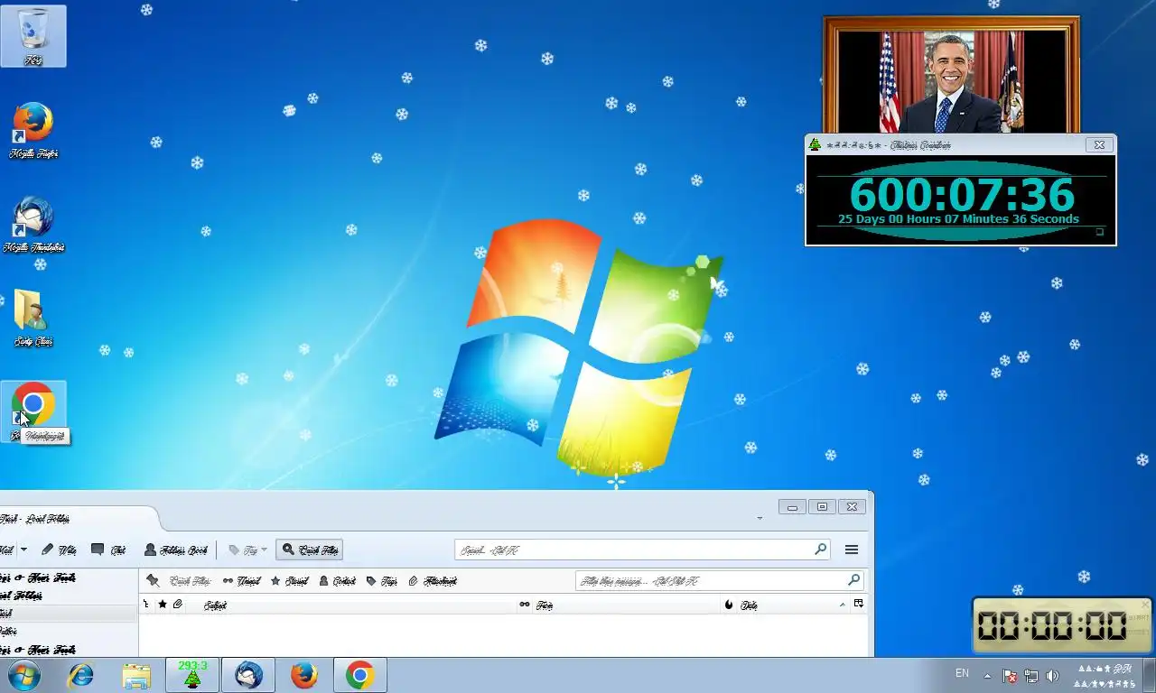Image resolution: width=1156 pixels, height=693 pixels.
Task: Open the Address Book in Thunderbird
Action: pyautogui.click(x=175, y=550)
